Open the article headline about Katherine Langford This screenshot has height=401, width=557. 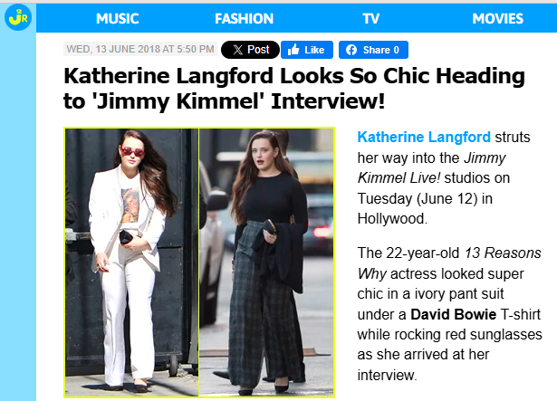coord(294,89)
